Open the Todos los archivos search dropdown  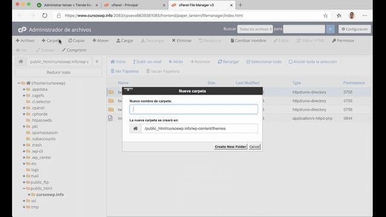tap(255, 30)
